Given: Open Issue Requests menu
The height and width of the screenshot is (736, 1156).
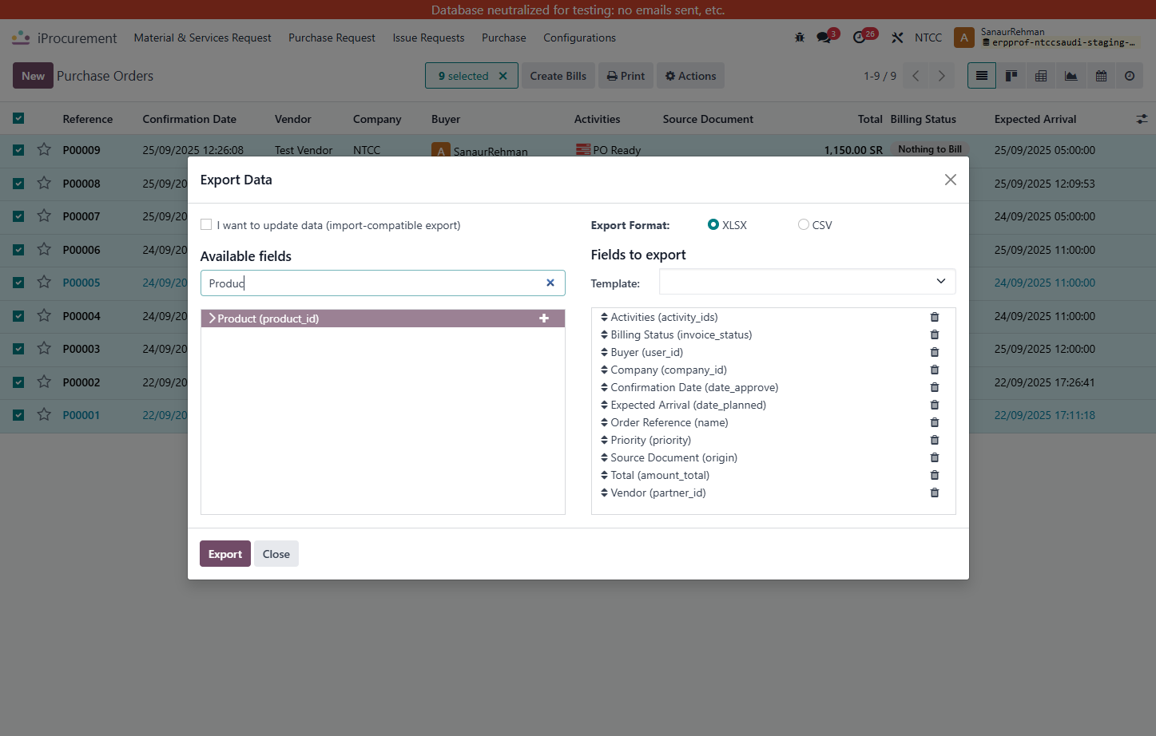Looking at the screenshot, I should (x=428, y=38).
